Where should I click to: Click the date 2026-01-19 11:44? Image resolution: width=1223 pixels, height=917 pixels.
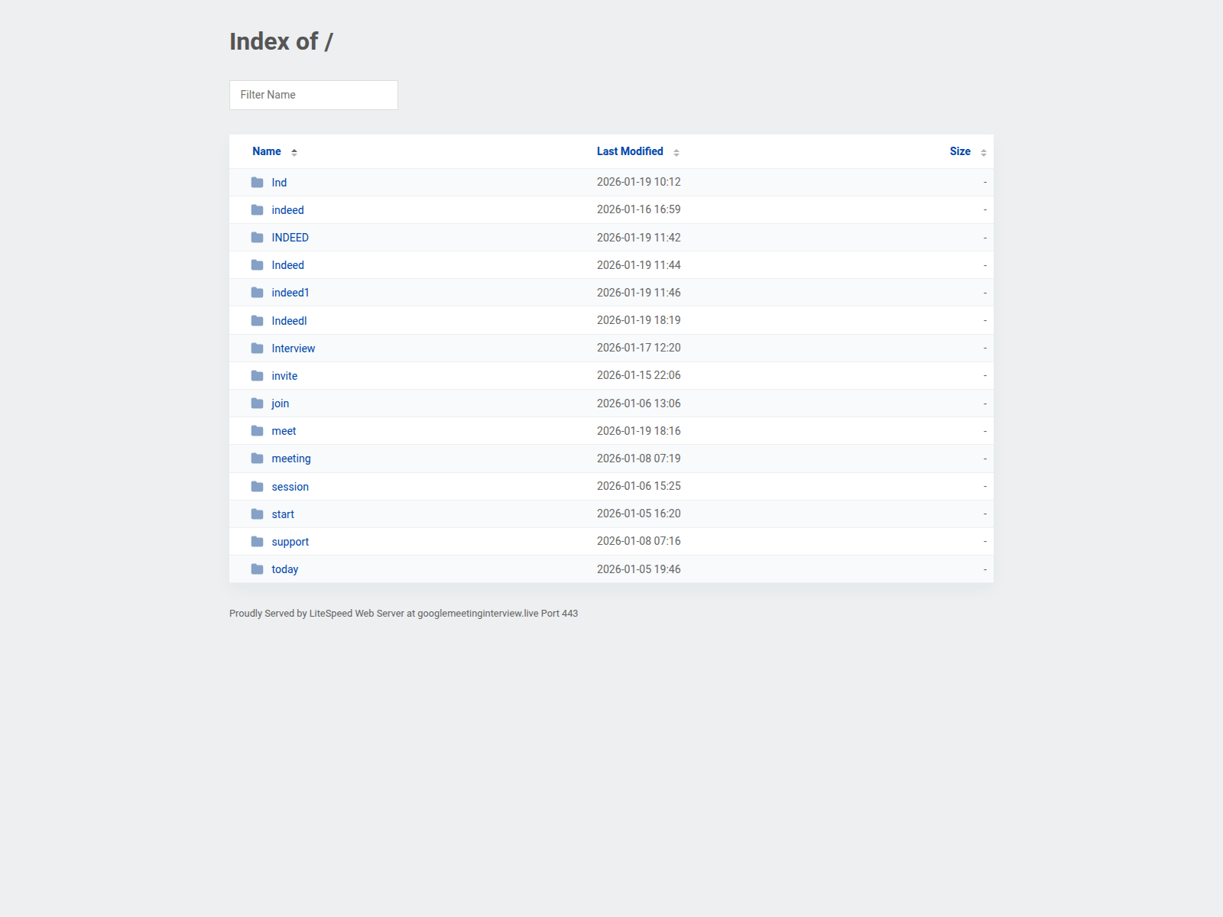[x=639, y=265]
